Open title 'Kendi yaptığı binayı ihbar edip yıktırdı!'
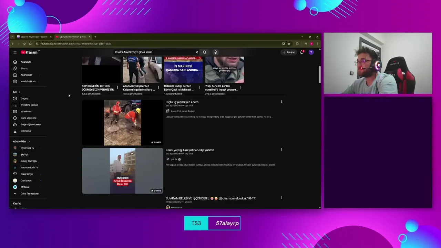 pos(189,150)
